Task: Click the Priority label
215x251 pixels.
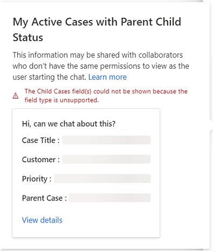Action: pos(37,179)
